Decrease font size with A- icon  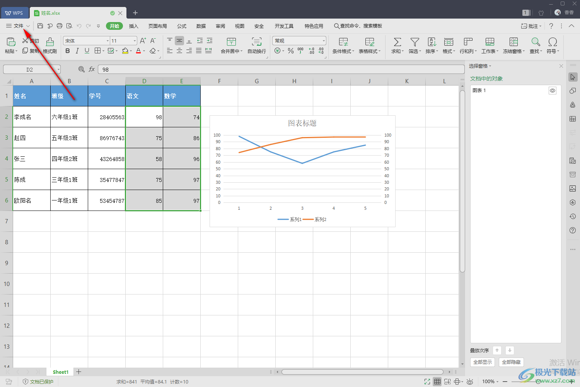[x=153, y=41]
